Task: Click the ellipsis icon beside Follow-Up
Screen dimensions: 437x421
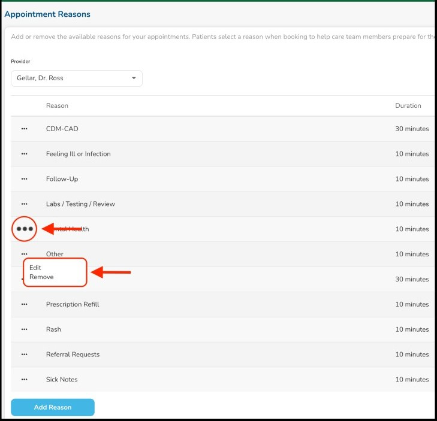Action: [25, 179]
